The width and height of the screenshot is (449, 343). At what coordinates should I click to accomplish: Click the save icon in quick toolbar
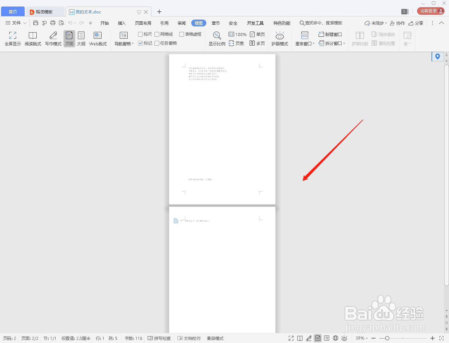(36, 23)
